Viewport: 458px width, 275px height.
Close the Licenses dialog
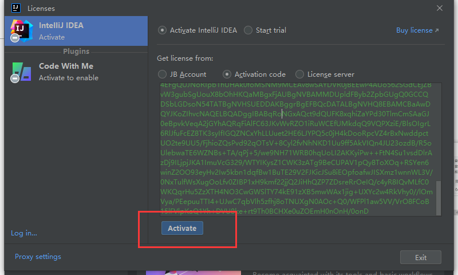[x=440, y=8]
